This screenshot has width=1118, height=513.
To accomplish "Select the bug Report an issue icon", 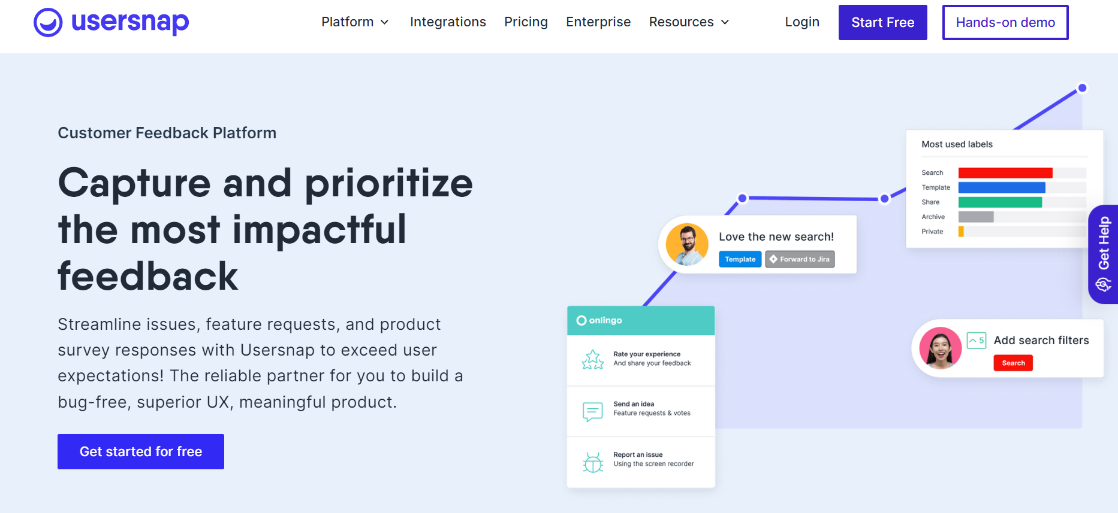I will pyautogui.click(x=592, y=462).
